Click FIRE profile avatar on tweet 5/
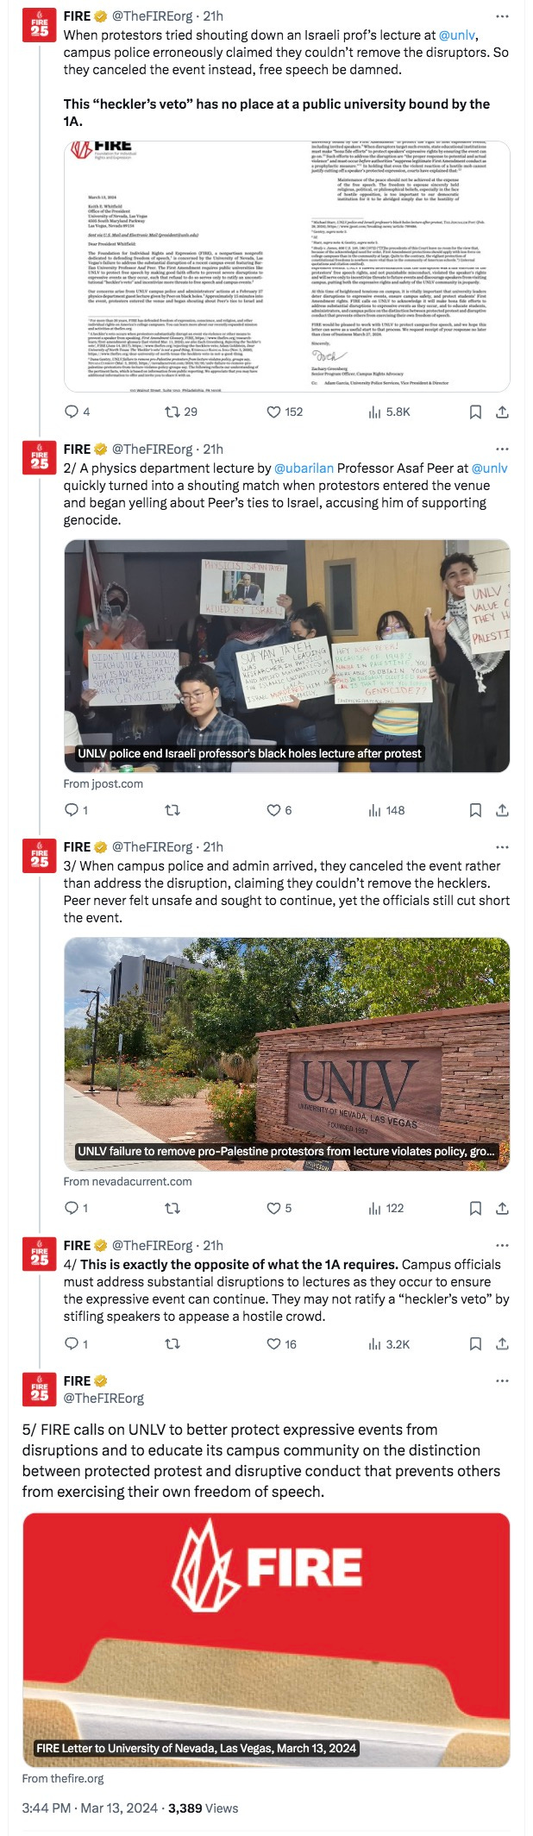The width and height of the screenshot is (533, 1836). [40, 1390]
